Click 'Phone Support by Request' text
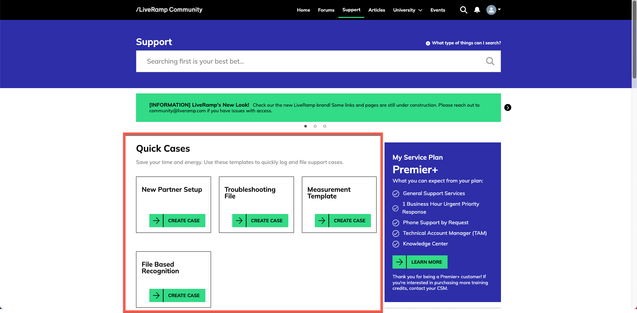Image resolution: width=637 pixels, height=313 pixels. tap(436, 223)
